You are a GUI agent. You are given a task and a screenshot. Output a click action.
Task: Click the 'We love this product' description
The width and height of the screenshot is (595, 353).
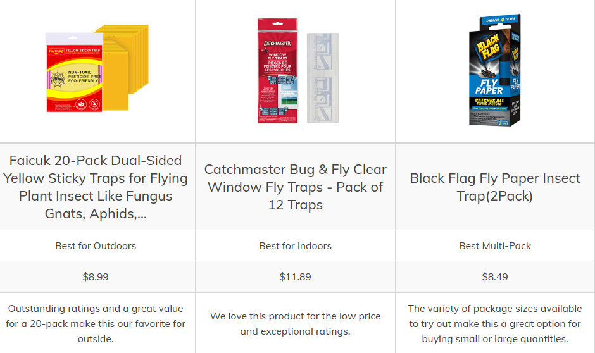[x=295, y=323]
